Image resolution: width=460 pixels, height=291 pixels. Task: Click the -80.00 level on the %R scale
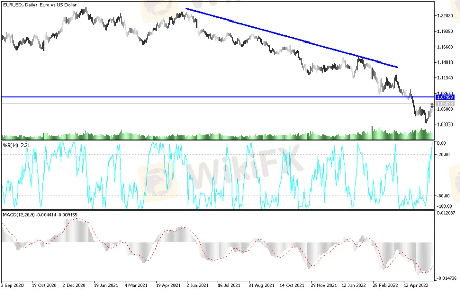(443, 196)
